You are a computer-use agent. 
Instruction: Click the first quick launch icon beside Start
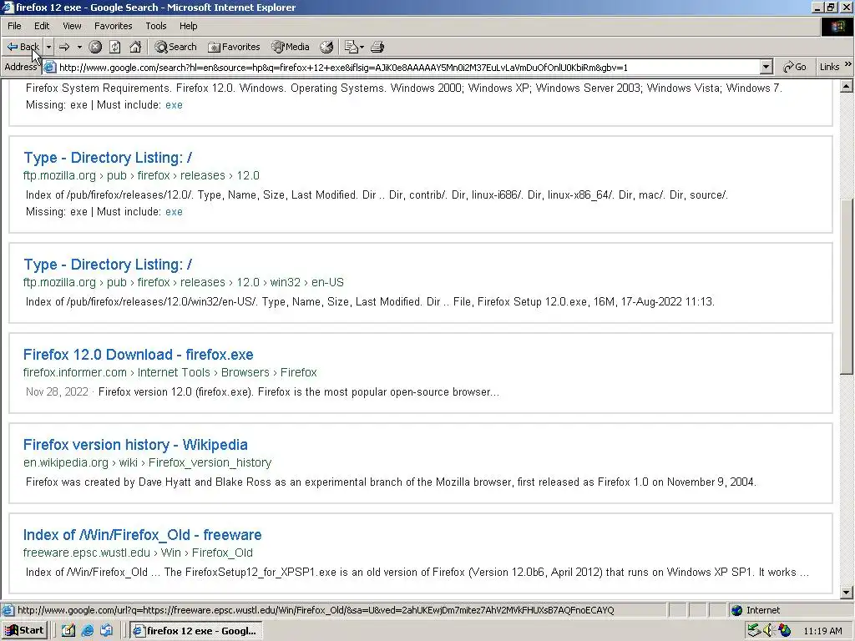68,631
